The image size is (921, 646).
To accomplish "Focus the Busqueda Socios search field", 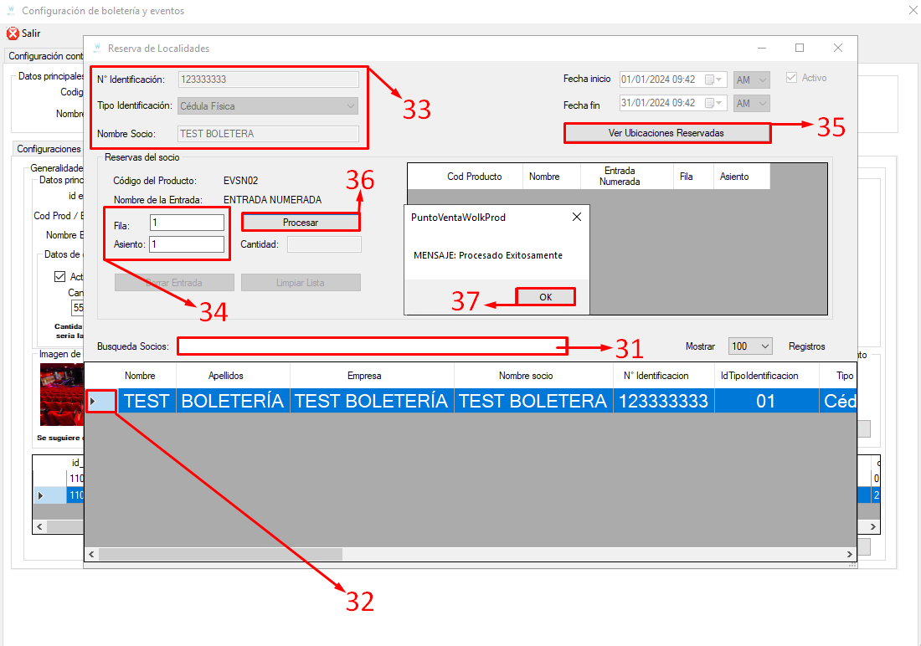I will click(373, 346).
